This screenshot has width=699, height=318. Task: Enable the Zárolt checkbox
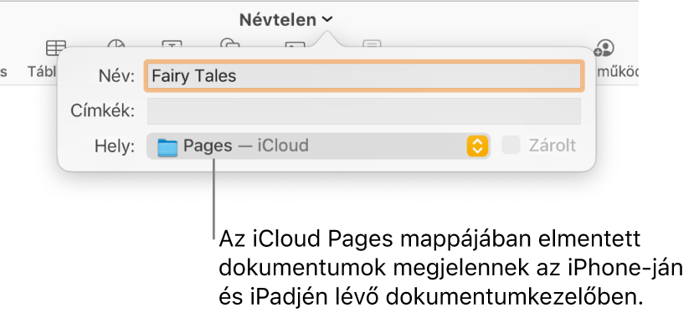pyautogui.click(x=511, y=146)
